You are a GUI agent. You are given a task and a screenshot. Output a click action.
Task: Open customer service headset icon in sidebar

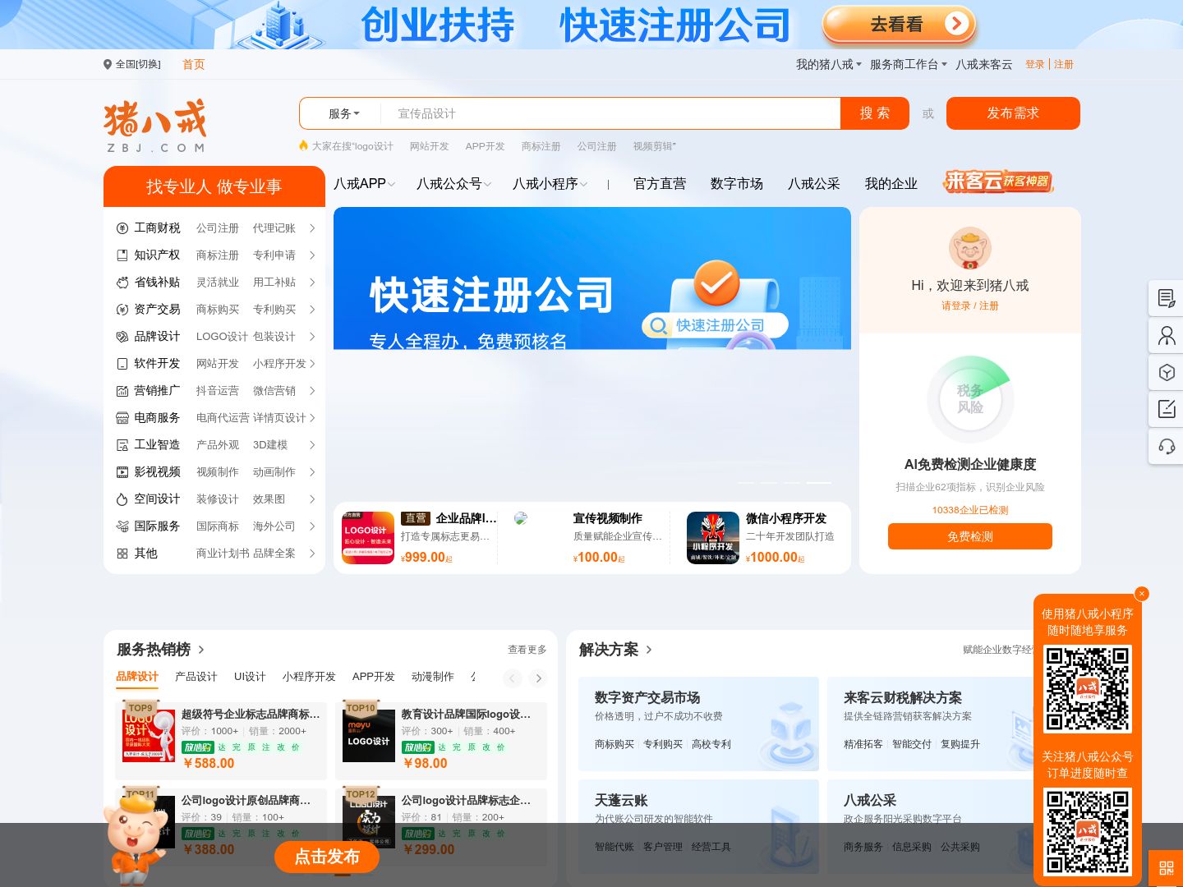[x=1167, y=446]
